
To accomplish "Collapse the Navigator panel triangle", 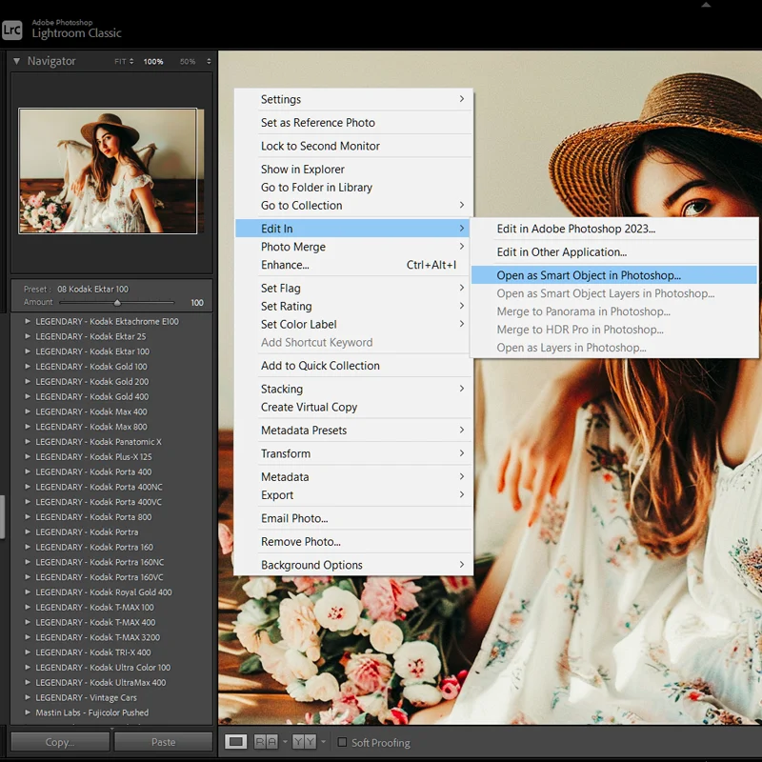I will click(x=16, y=61).
